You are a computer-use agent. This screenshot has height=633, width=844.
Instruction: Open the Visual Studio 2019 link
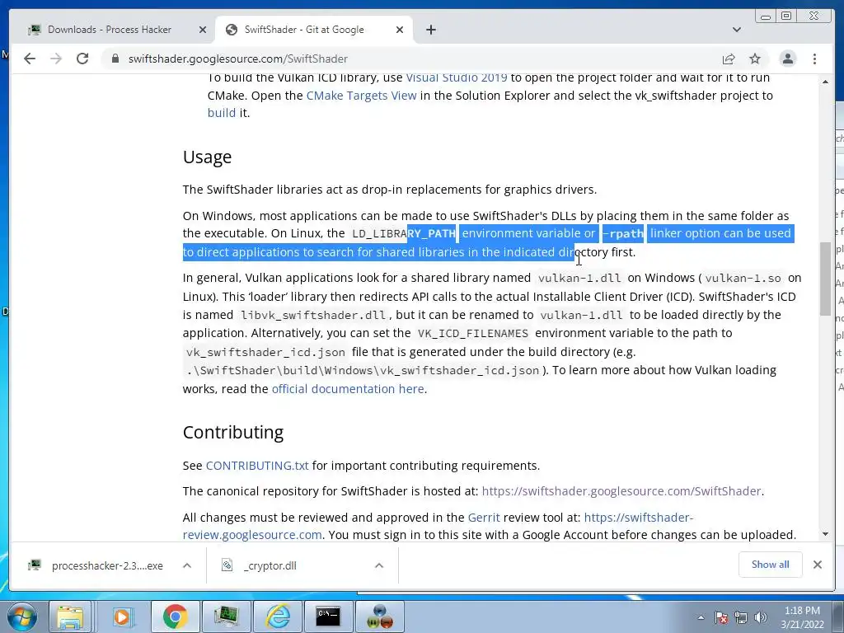click(457, 77)
